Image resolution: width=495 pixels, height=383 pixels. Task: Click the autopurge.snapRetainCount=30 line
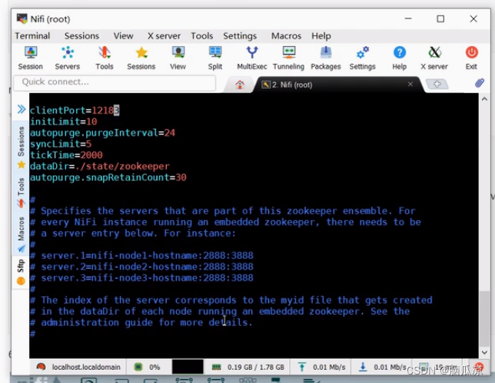tap(108, 177)
